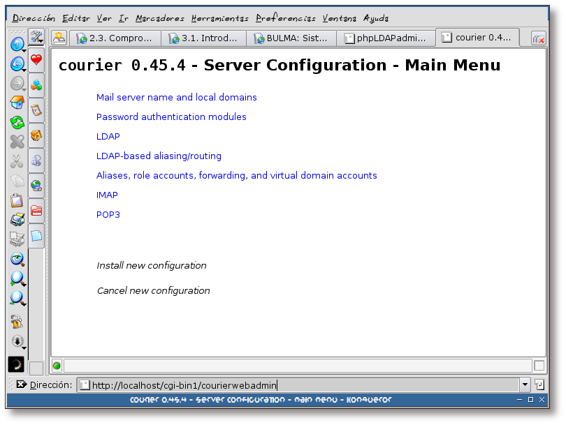This screenshot has height=425, width=566.
Task: Open the zoom-in magnifier dropdown
Action: [x=17, y=279]
